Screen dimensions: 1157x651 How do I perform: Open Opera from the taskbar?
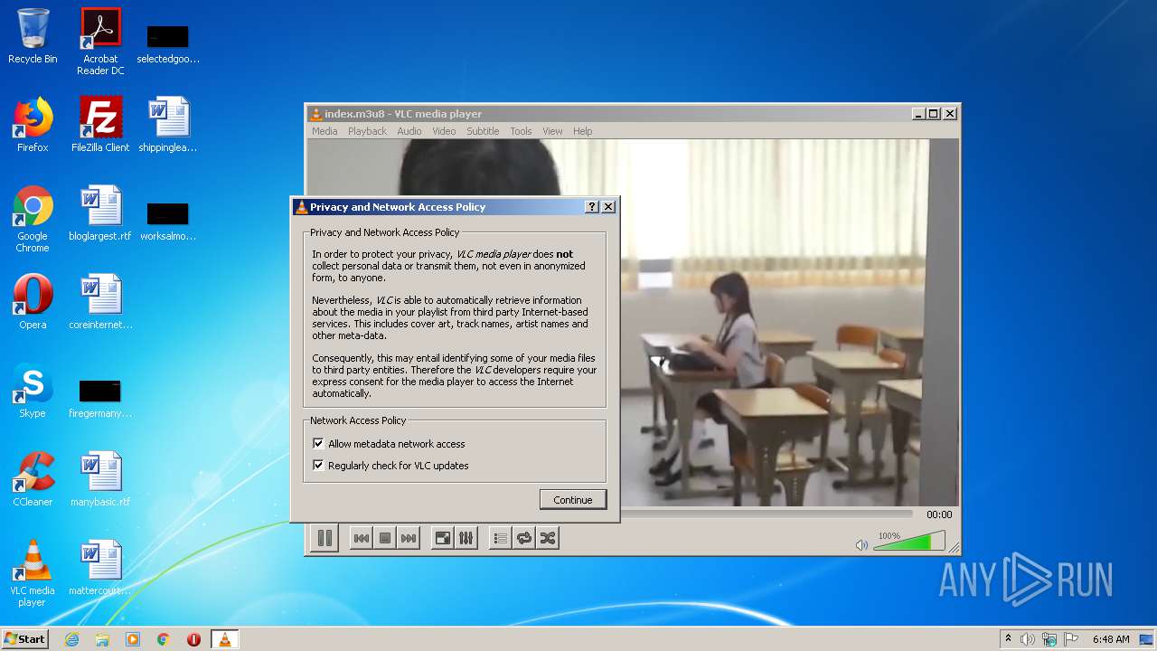193,639
